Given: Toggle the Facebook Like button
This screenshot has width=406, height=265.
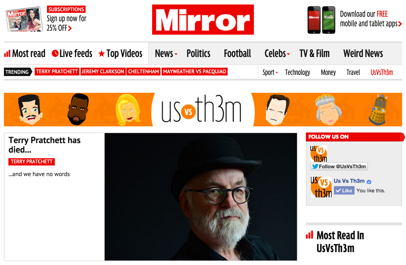Looking at the screenshot, I should click(344, 190).
